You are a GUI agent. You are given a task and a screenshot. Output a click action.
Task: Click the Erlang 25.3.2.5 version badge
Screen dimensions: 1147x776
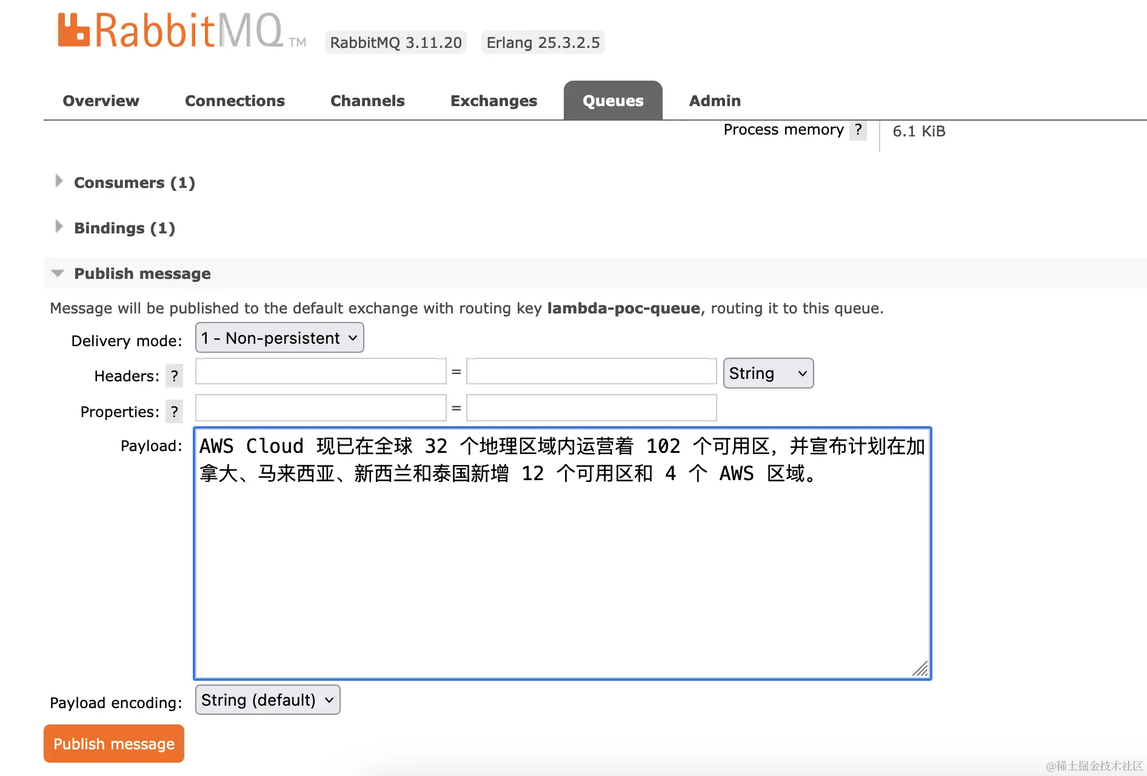[543, 42]
